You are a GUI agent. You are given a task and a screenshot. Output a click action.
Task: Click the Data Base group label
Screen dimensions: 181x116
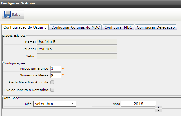click(x=11, y=98)
